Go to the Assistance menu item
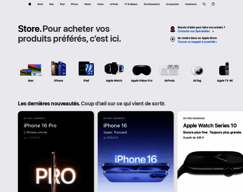This screenshot has height=192, width=243. (191, 4)
